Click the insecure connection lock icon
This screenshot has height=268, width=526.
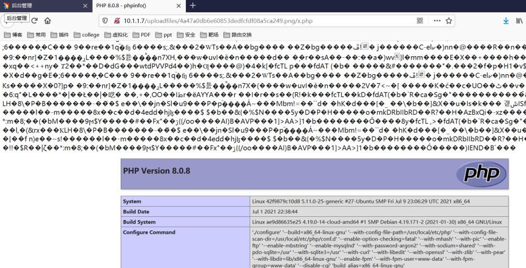click(116, 21)
